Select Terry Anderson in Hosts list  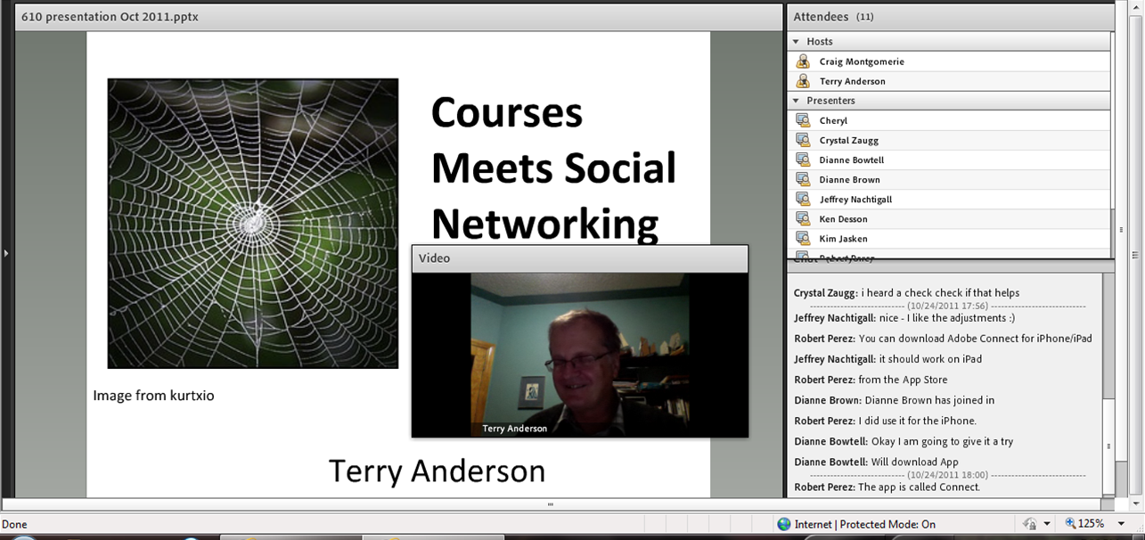click(950, 81)
